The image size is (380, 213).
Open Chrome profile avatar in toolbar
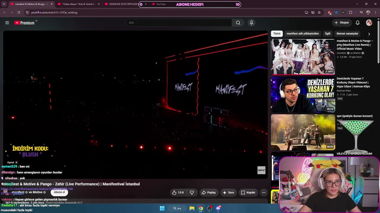(368, 12)
